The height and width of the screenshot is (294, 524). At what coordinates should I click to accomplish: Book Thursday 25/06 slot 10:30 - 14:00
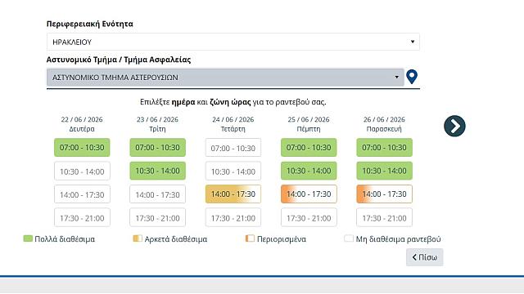click(309, 171)
